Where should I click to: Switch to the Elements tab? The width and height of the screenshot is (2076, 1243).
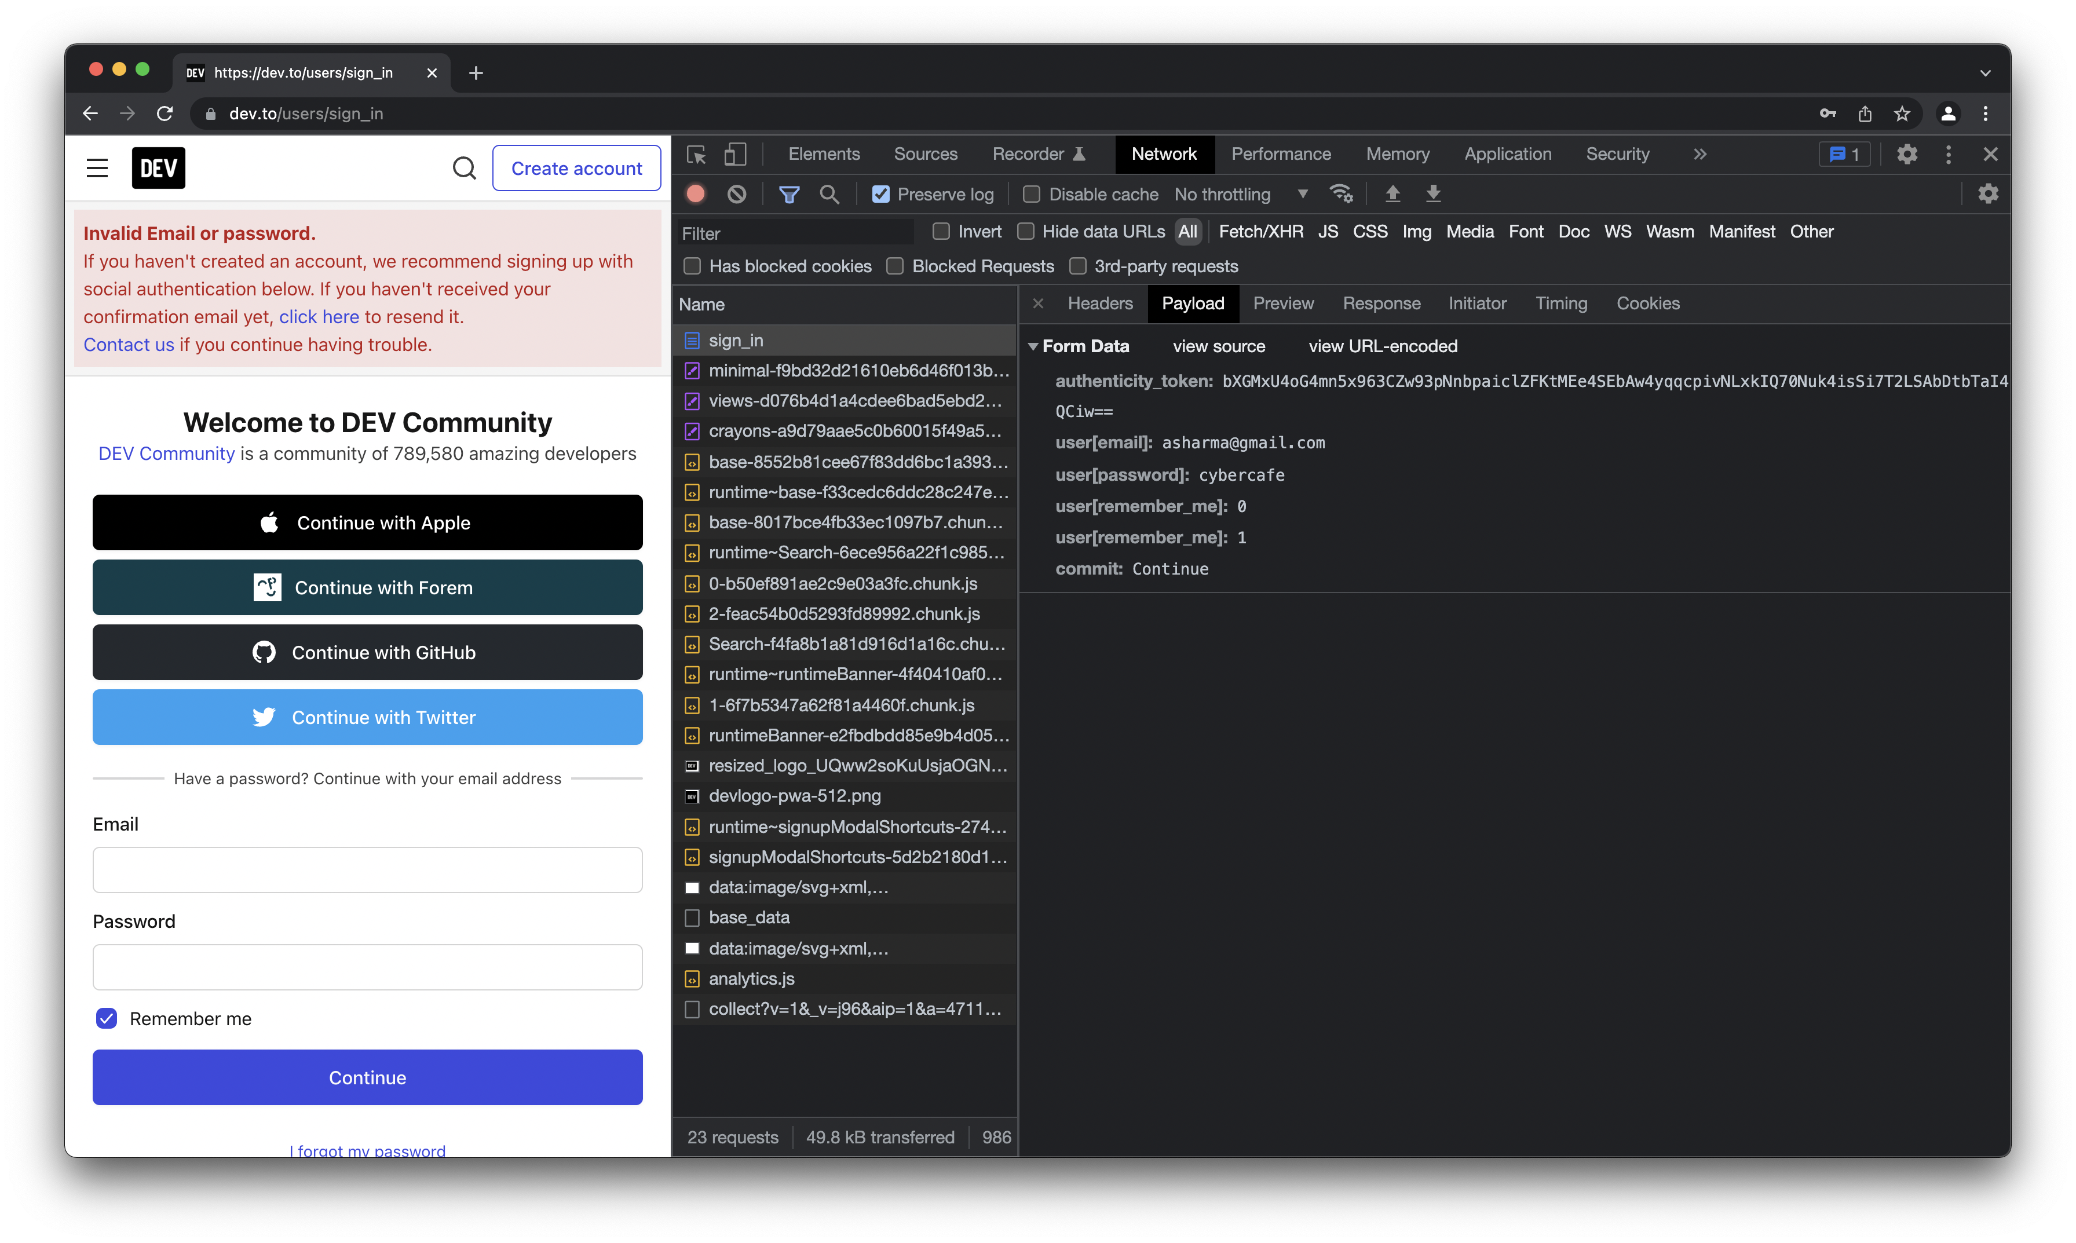pyautogui.click(x=823, y=154)
